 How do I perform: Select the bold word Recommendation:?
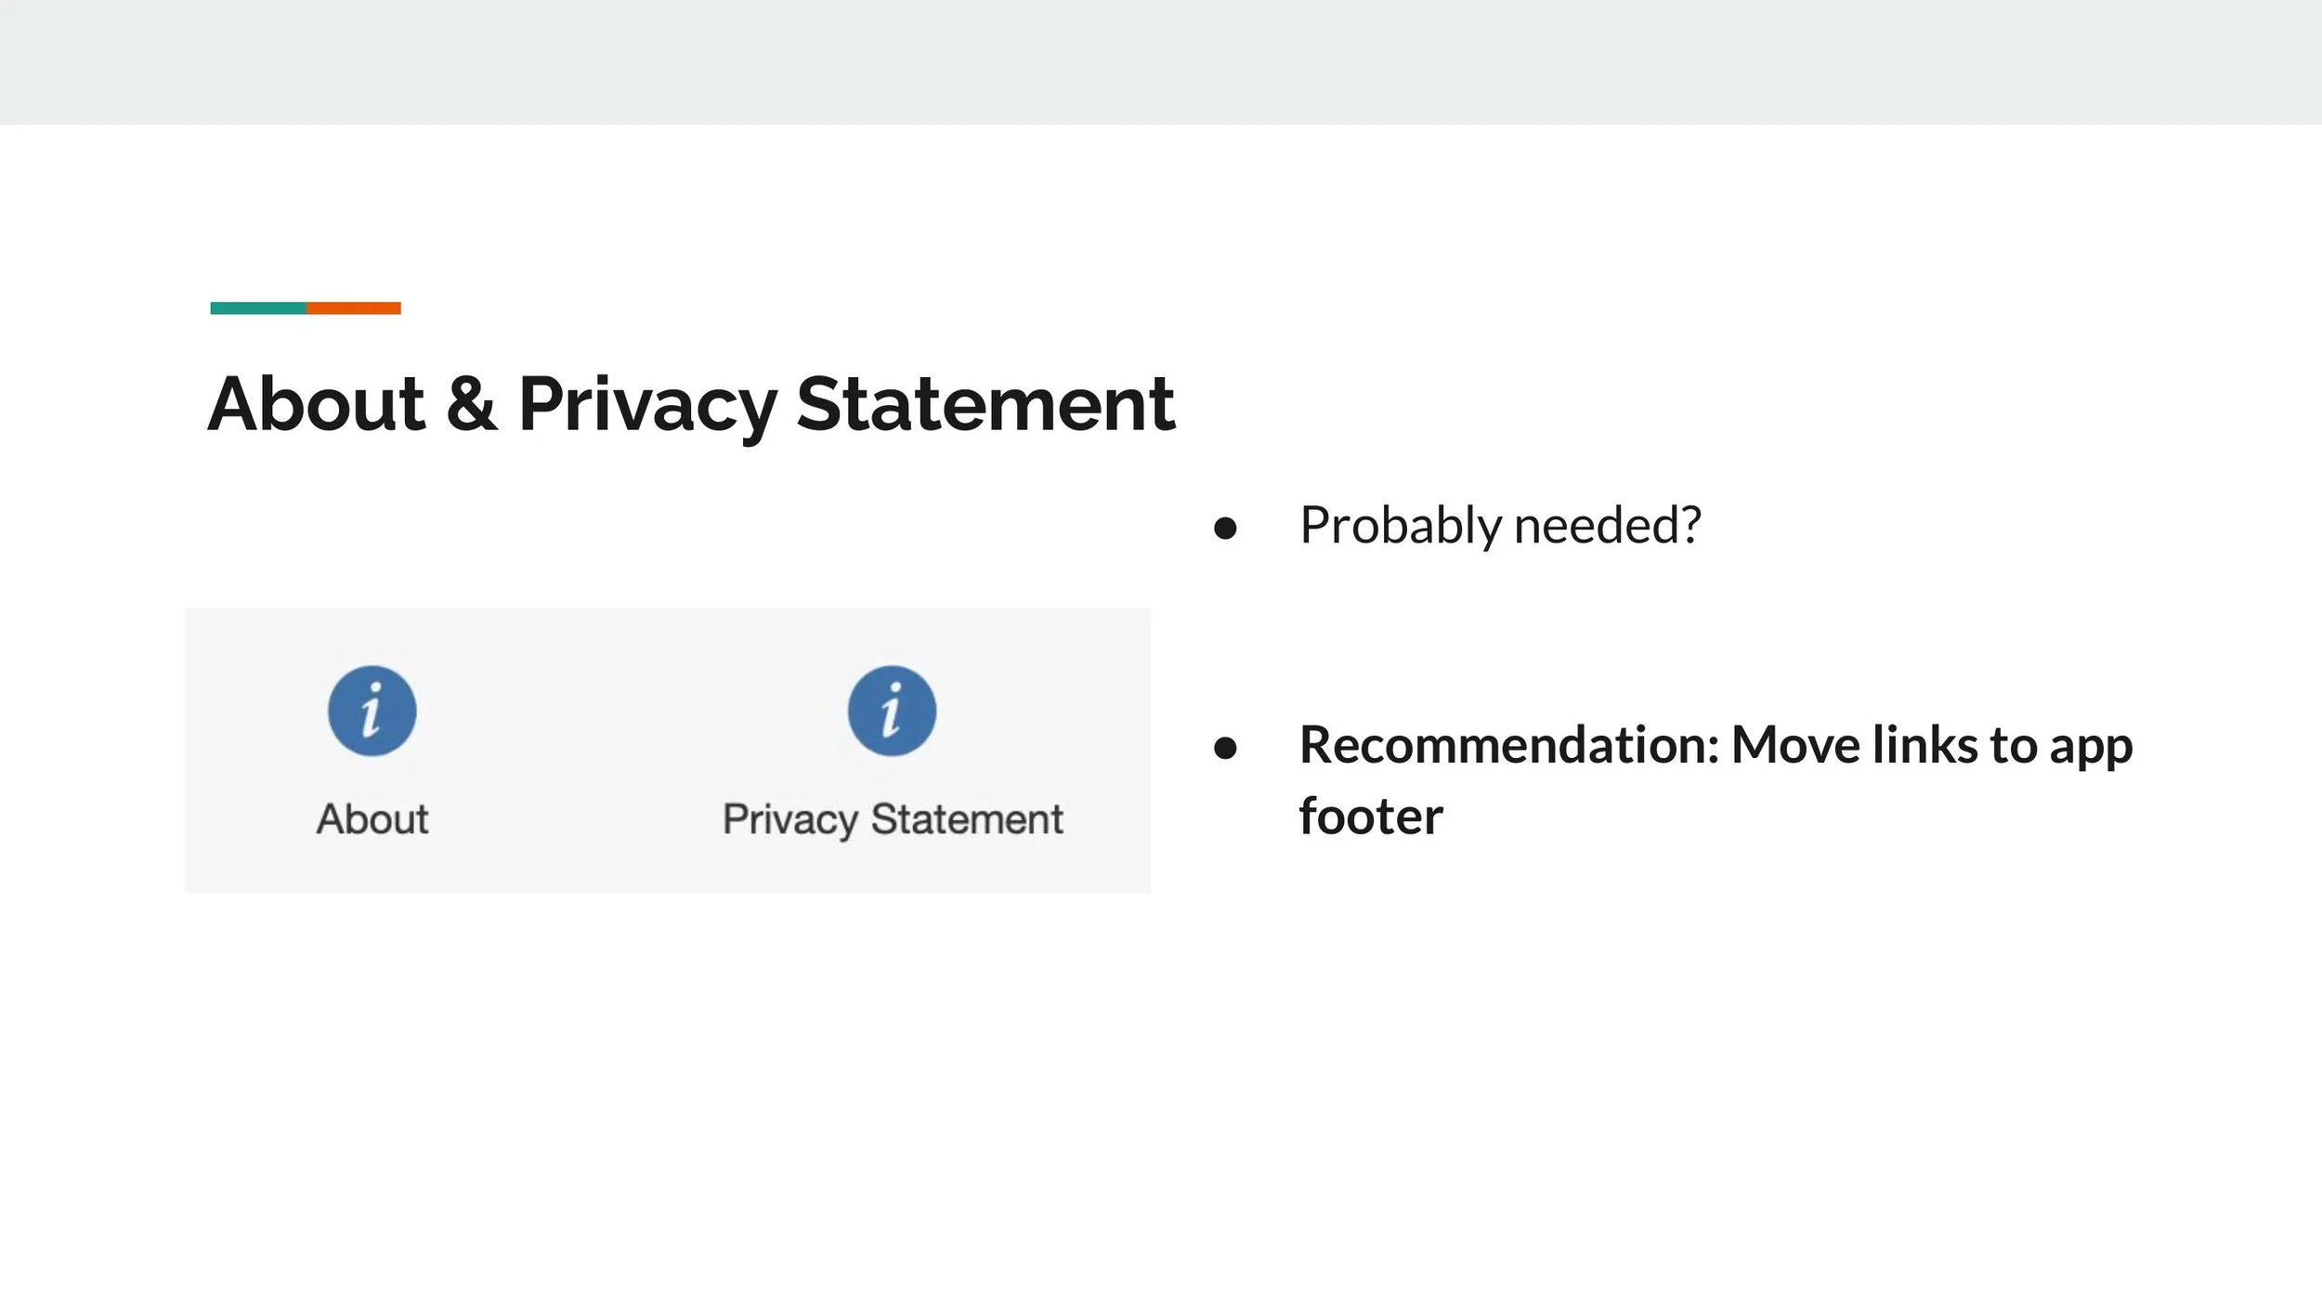coord(1509,746)
